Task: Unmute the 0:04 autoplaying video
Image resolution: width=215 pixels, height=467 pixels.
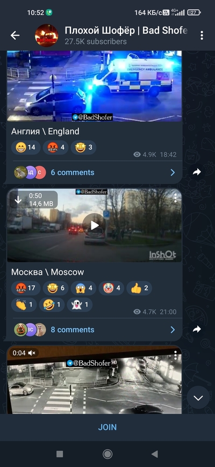Action: coord(32,353)
